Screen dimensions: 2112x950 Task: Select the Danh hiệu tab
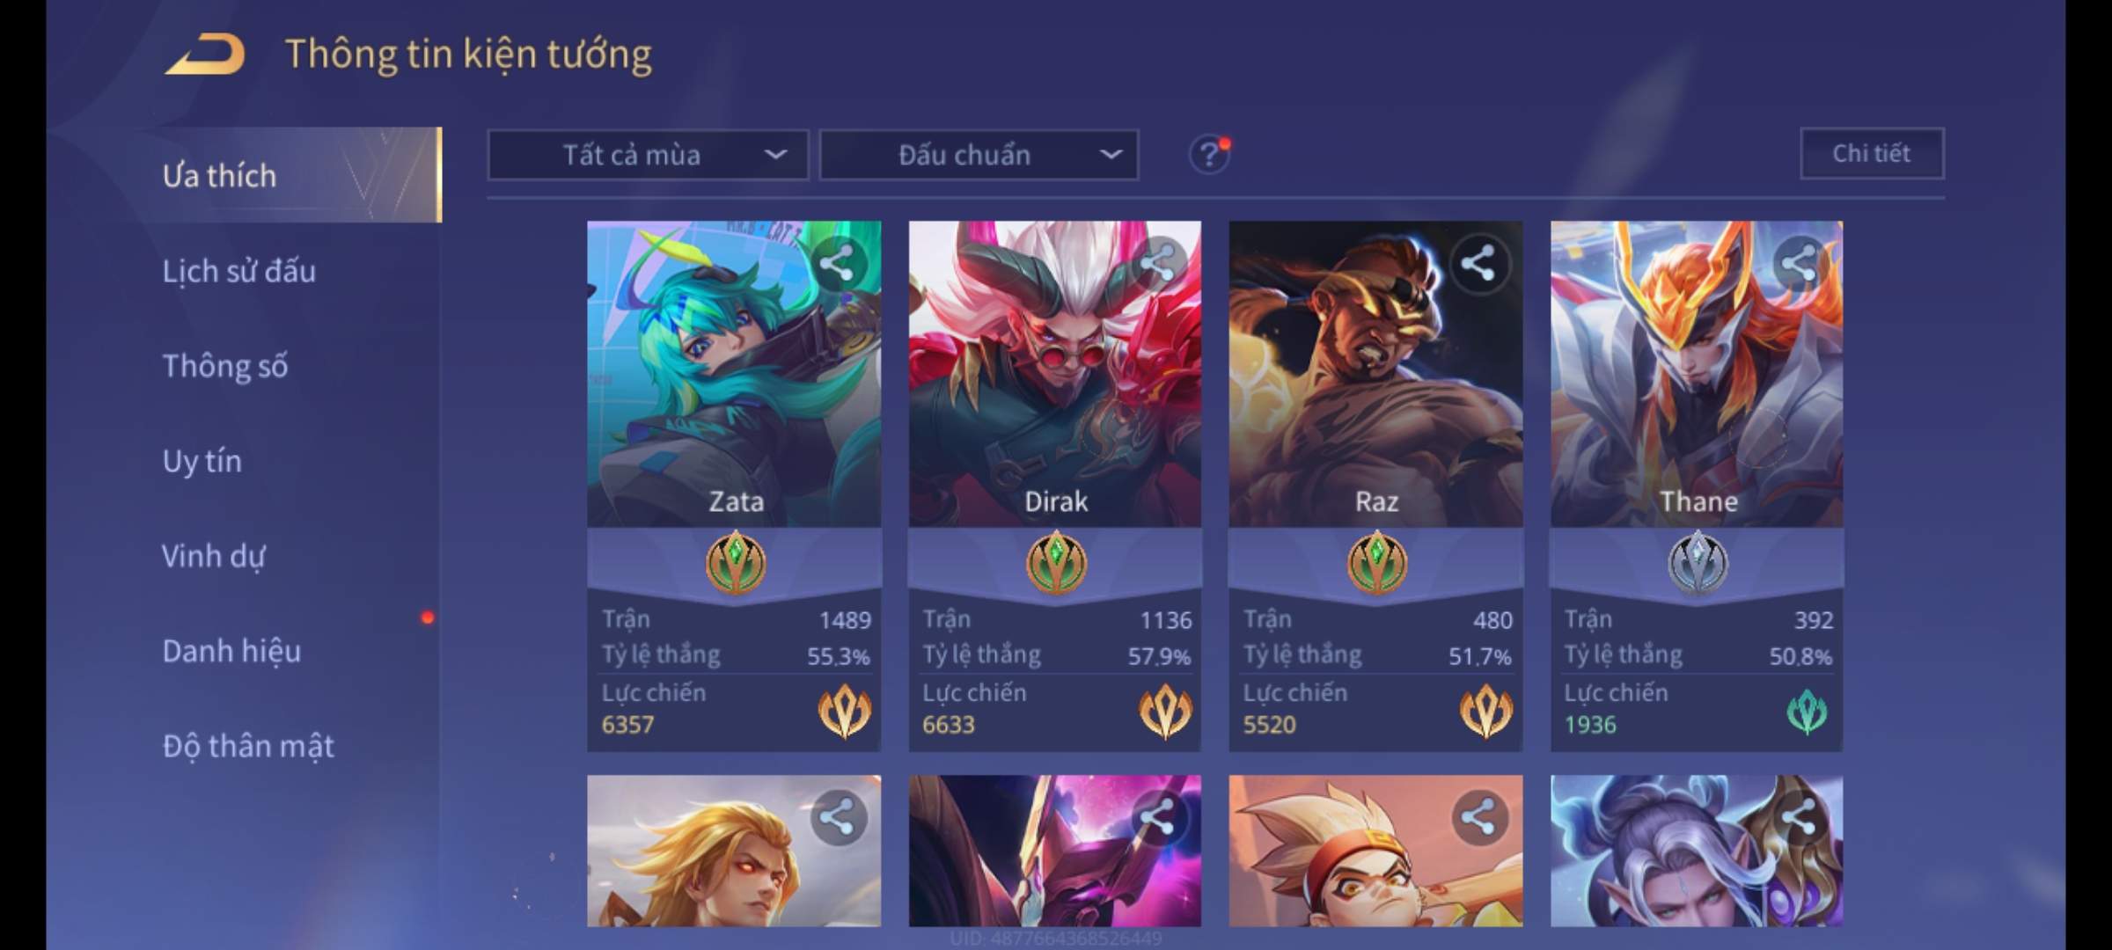tap(231, 651)
